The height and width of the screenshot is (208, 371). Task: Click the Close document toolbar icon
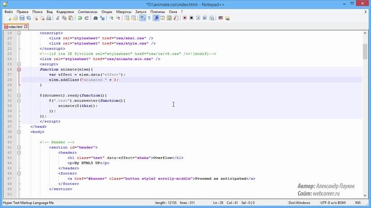click(x=36, y=18)
